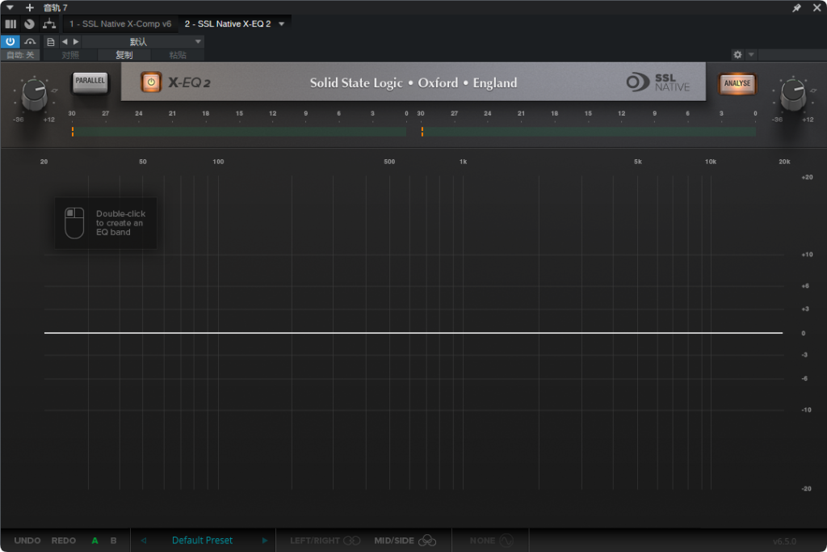Click the output level meter bar
The height and width of the screenshot is (552, 827).
click(x=589, y=132)
